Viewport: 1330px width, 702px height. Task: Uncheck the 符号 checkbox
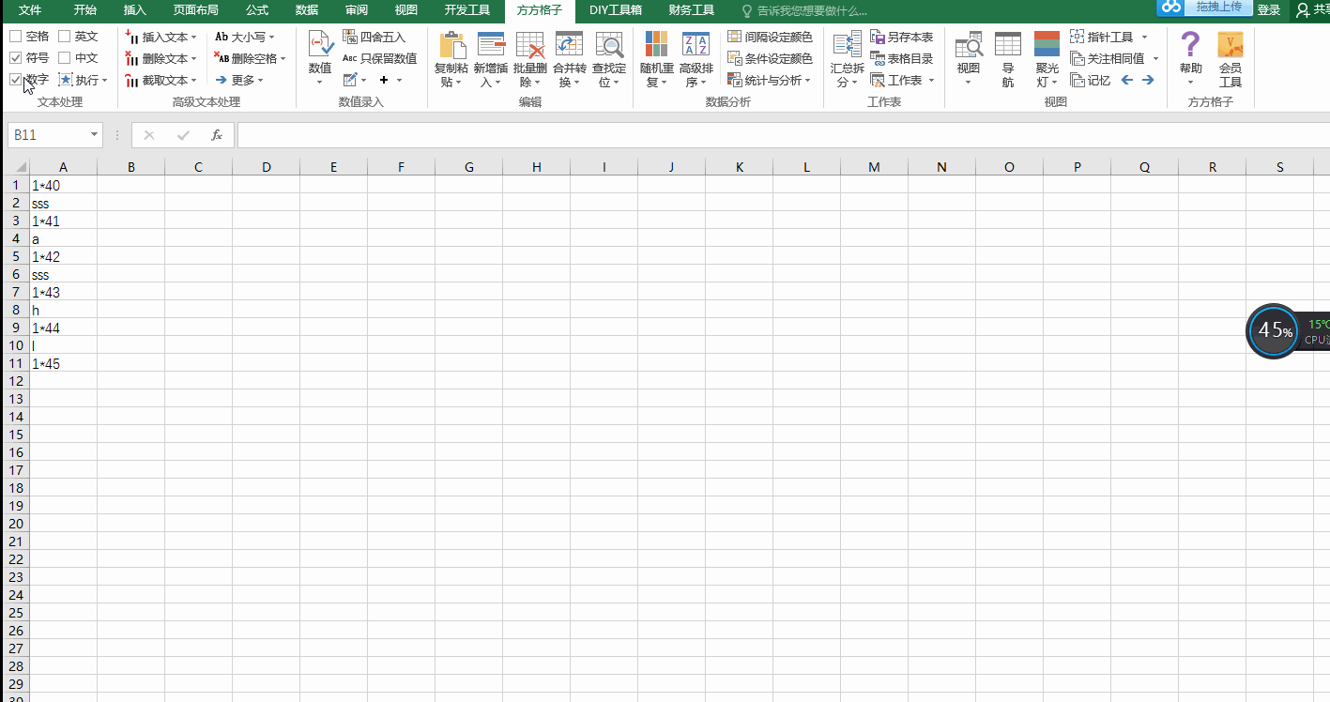(x=16, y=58)
